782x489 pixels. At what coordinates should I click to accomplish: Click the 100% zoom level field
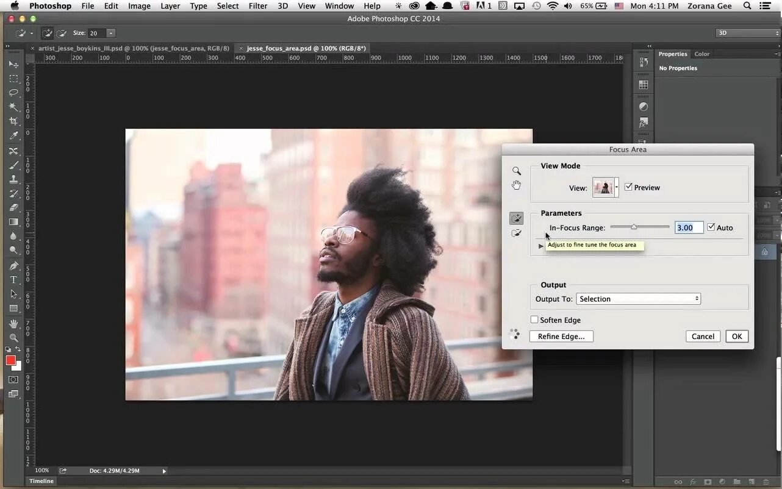tap(42, 471)
